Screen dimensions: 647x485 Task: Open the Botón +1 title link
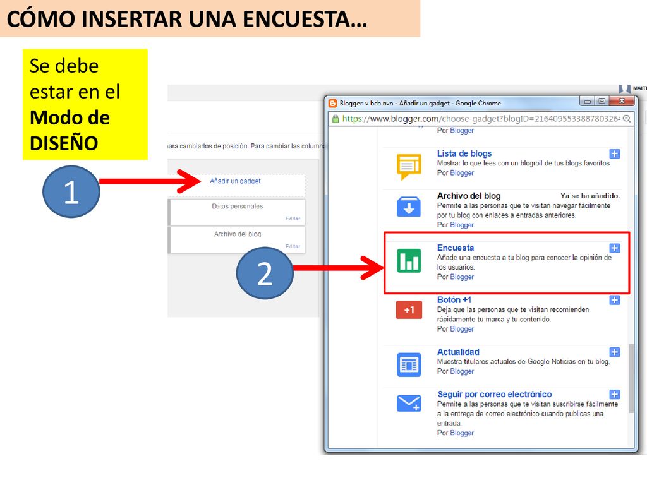click(454, 300)
